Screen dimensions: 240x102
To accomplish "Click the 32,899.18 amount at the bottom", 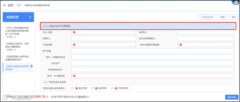I will [38, 97].
